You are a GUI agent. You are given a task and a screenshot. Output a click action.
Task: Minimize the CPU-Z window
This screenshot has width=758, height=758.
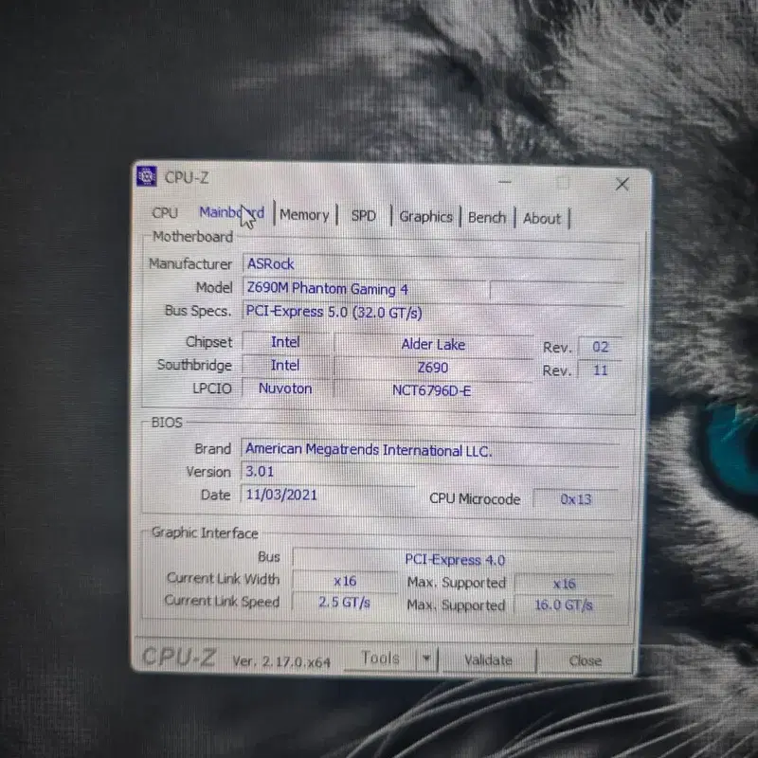[505, 182]
